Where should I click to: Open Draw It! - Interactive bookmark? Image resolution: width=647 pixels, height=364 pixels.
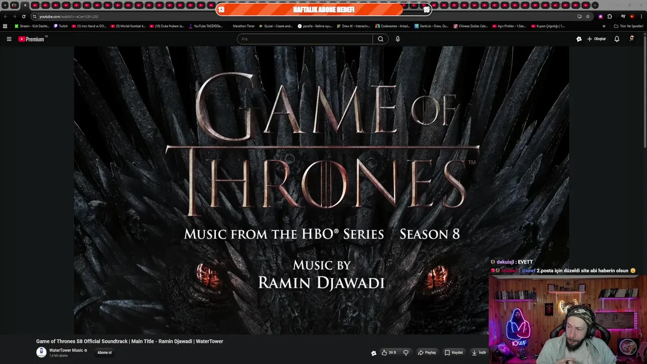[x=353, y=26]
